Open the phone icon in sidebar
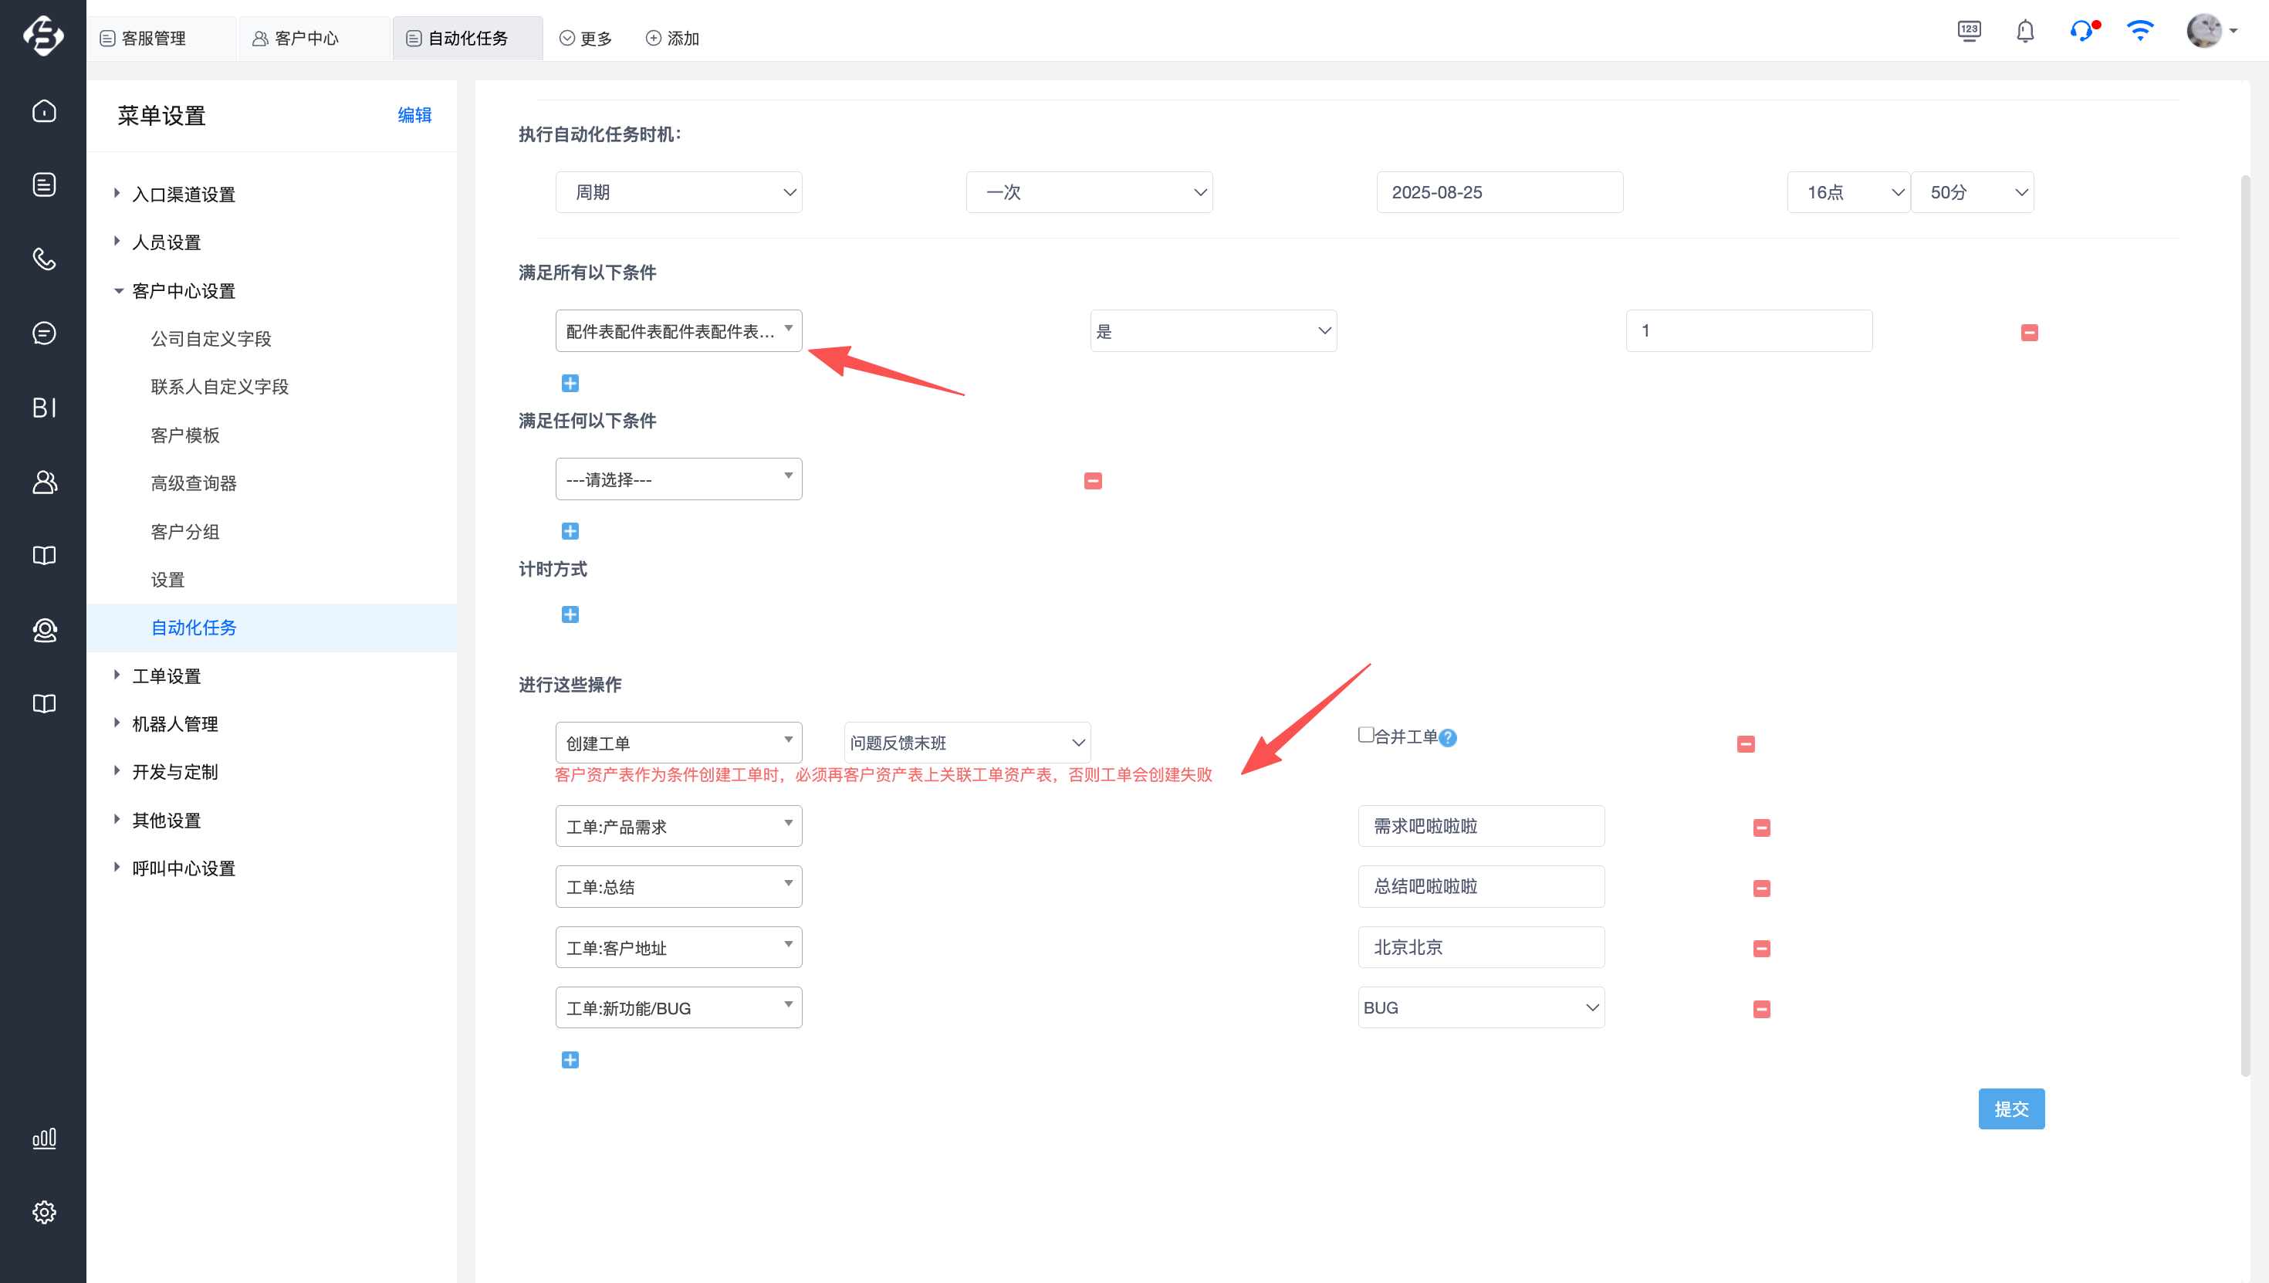Viewport: 2269px width, 1283px height. 44,259
